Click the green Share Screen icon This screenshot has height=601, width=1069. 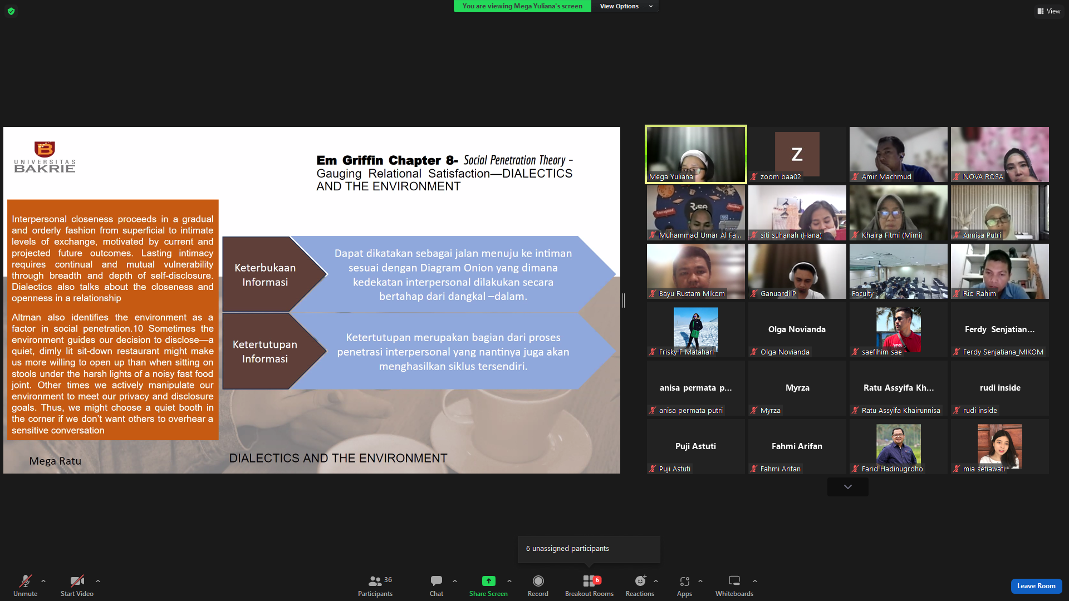pyautogui.click(x=488, y=581)
